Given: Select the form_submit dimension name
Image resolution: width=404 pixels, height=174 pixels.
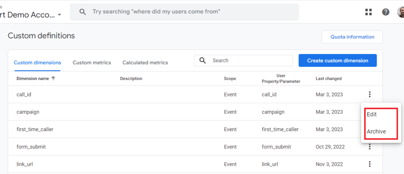Looking at the screenshot, I should point(31,147).
